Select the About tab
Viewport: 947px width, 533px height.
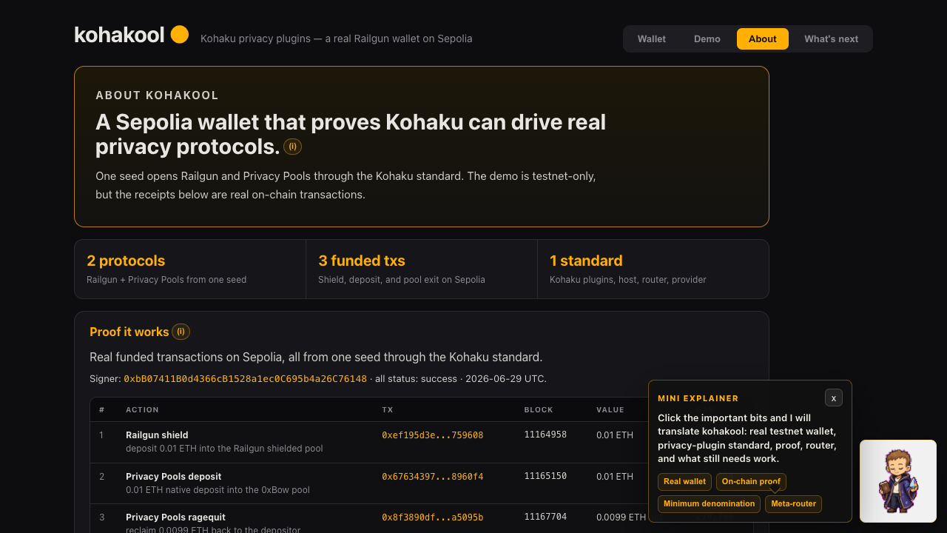763,39
